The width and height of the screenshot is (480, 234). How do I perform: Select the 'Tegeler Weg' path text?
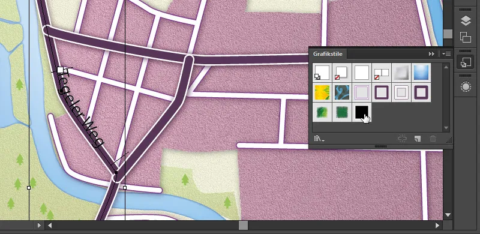(x=80, y=109)
